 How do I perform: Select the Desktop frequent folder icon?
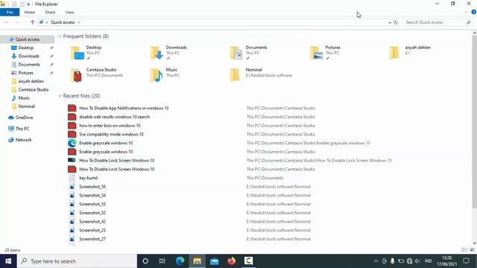[x=78, y=53]
